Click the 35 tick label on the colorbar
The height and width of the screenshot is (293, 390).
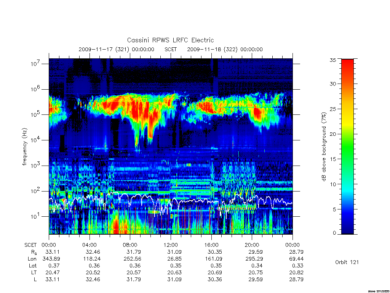(332, 60)
